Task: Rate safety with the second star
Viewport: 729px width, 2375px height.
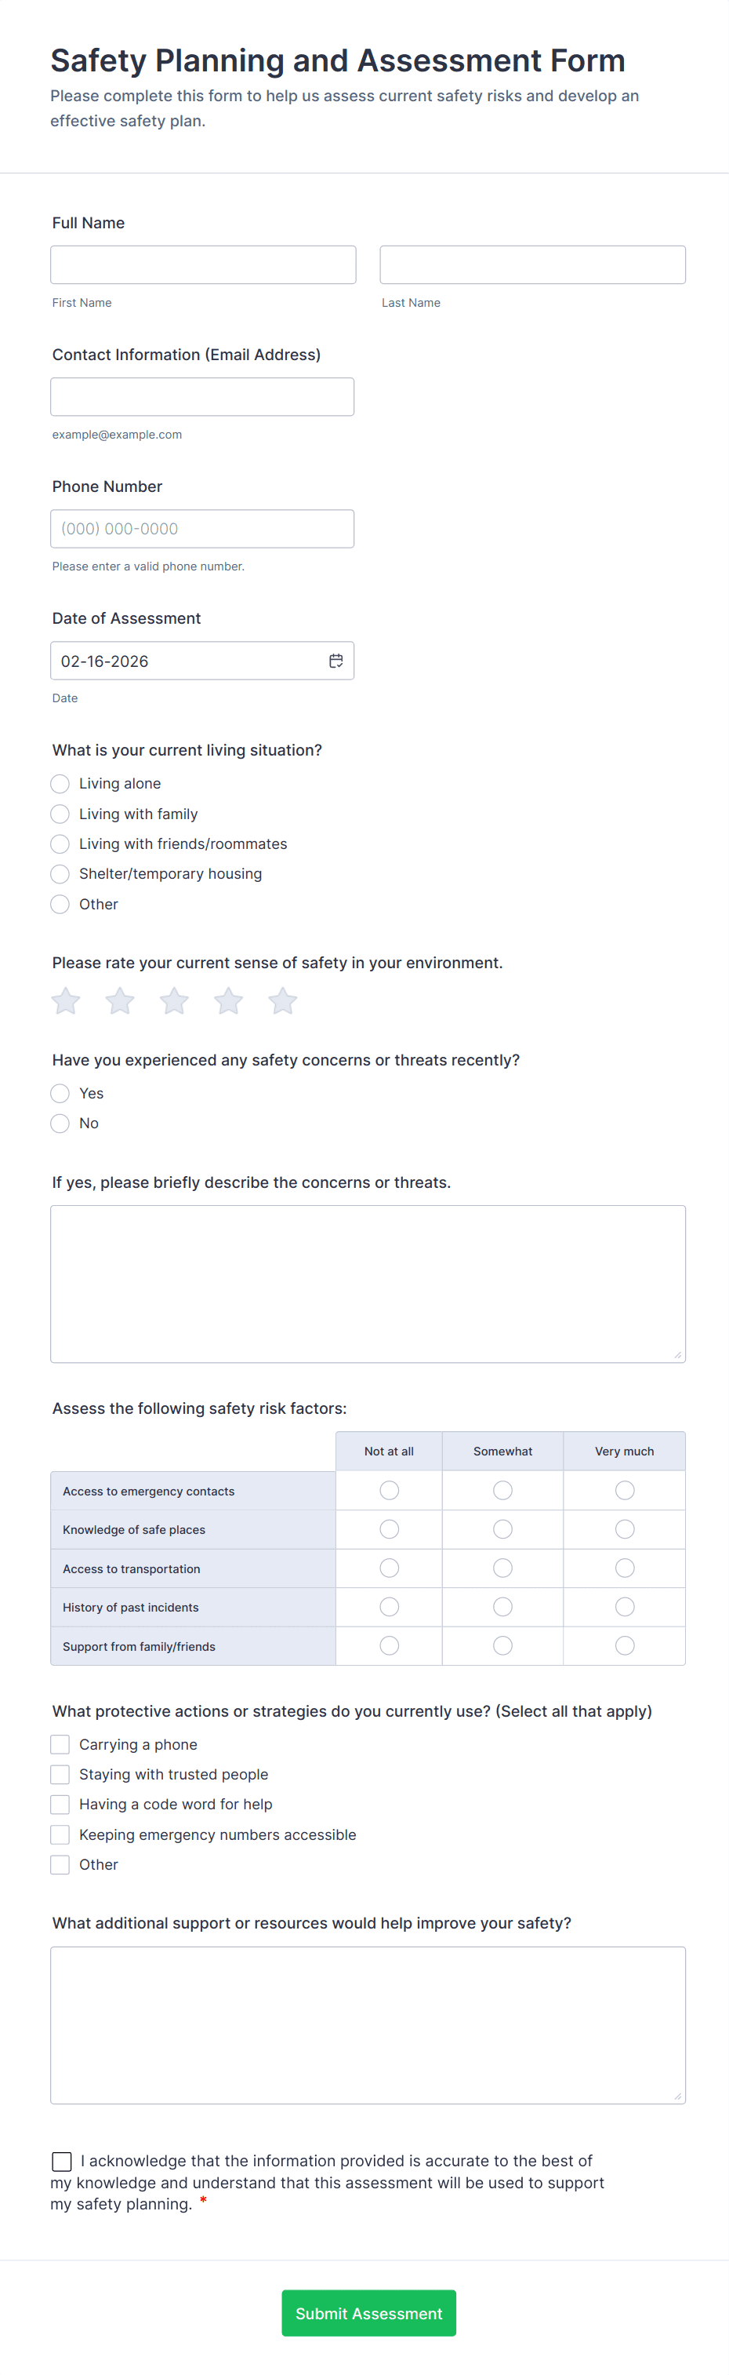Action: click(120, 1001)
